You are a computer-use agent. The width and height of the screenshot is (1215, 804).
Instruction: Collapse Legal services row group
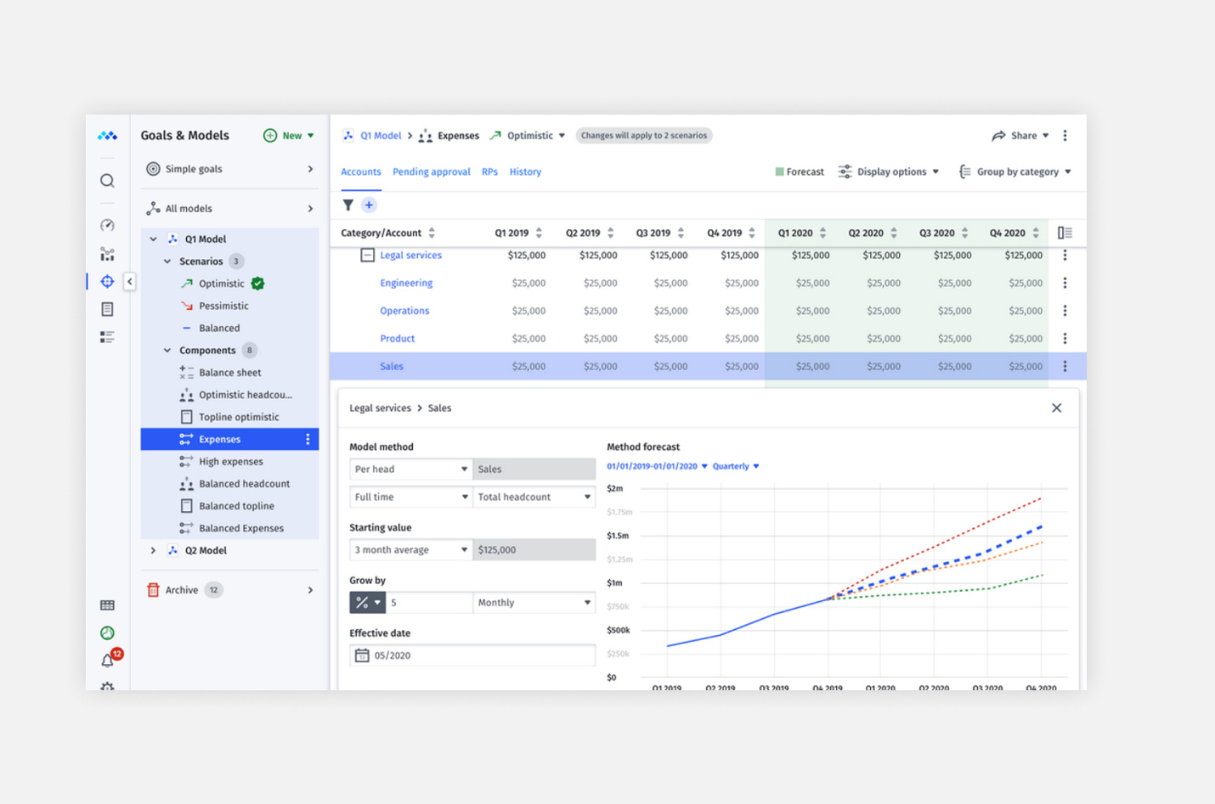click(x=367, y=256)
